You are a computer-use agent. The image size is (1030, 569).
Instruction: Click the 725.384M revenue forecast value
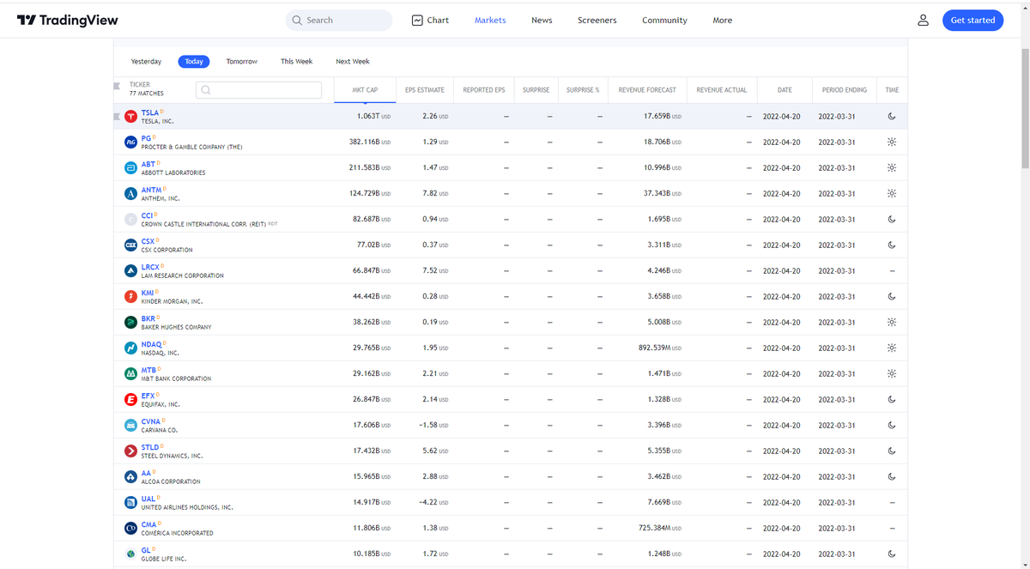pyautogui.click(x=660, y=528)
